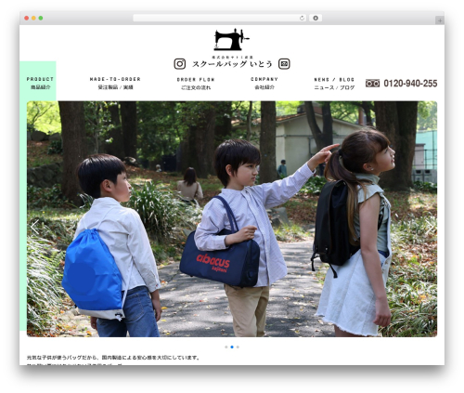Click the free-dial phone icon
The height and width of the screenshot is (393, 464).
click(372, 84)
